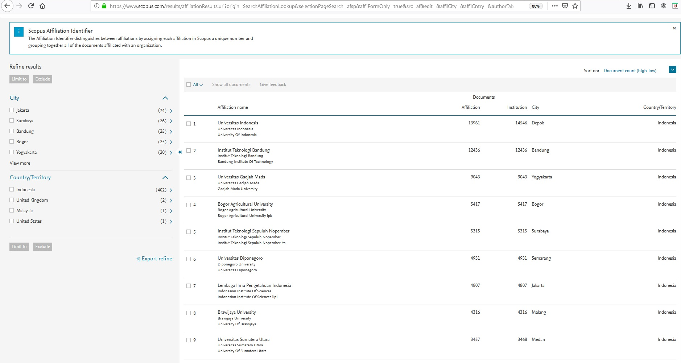Open Universitas Diponegoro affiliation link

tap(240, 258)
